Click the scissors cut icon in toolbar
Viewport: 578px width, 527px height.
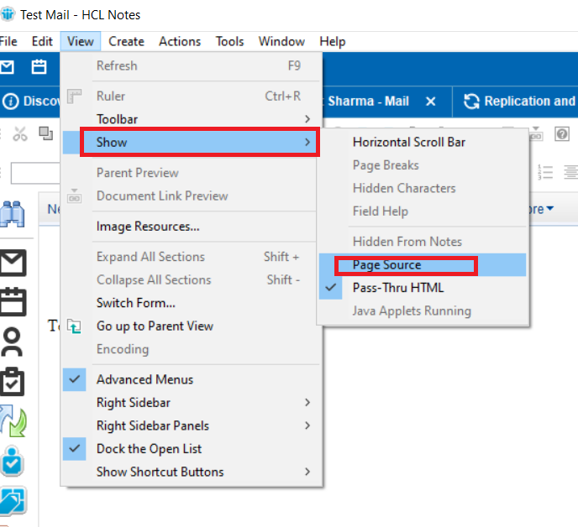click(21, 134)
